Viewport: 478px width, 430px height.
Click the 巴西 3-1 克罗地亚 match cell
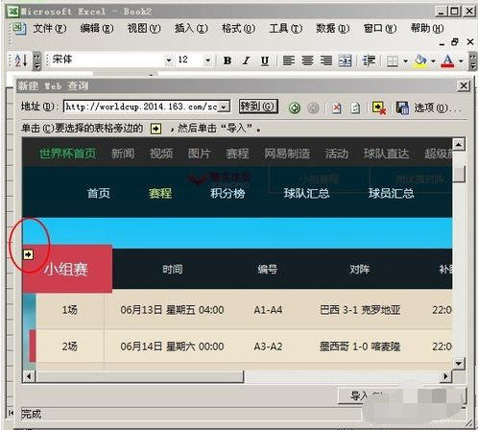360,310
